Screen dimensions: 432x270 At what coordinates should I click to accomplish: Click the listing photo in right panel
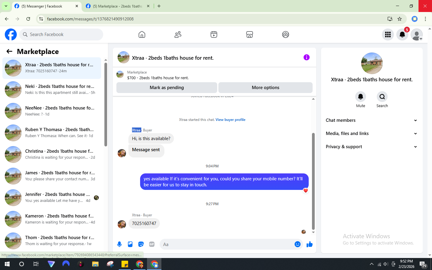click(x=372, y=63)
